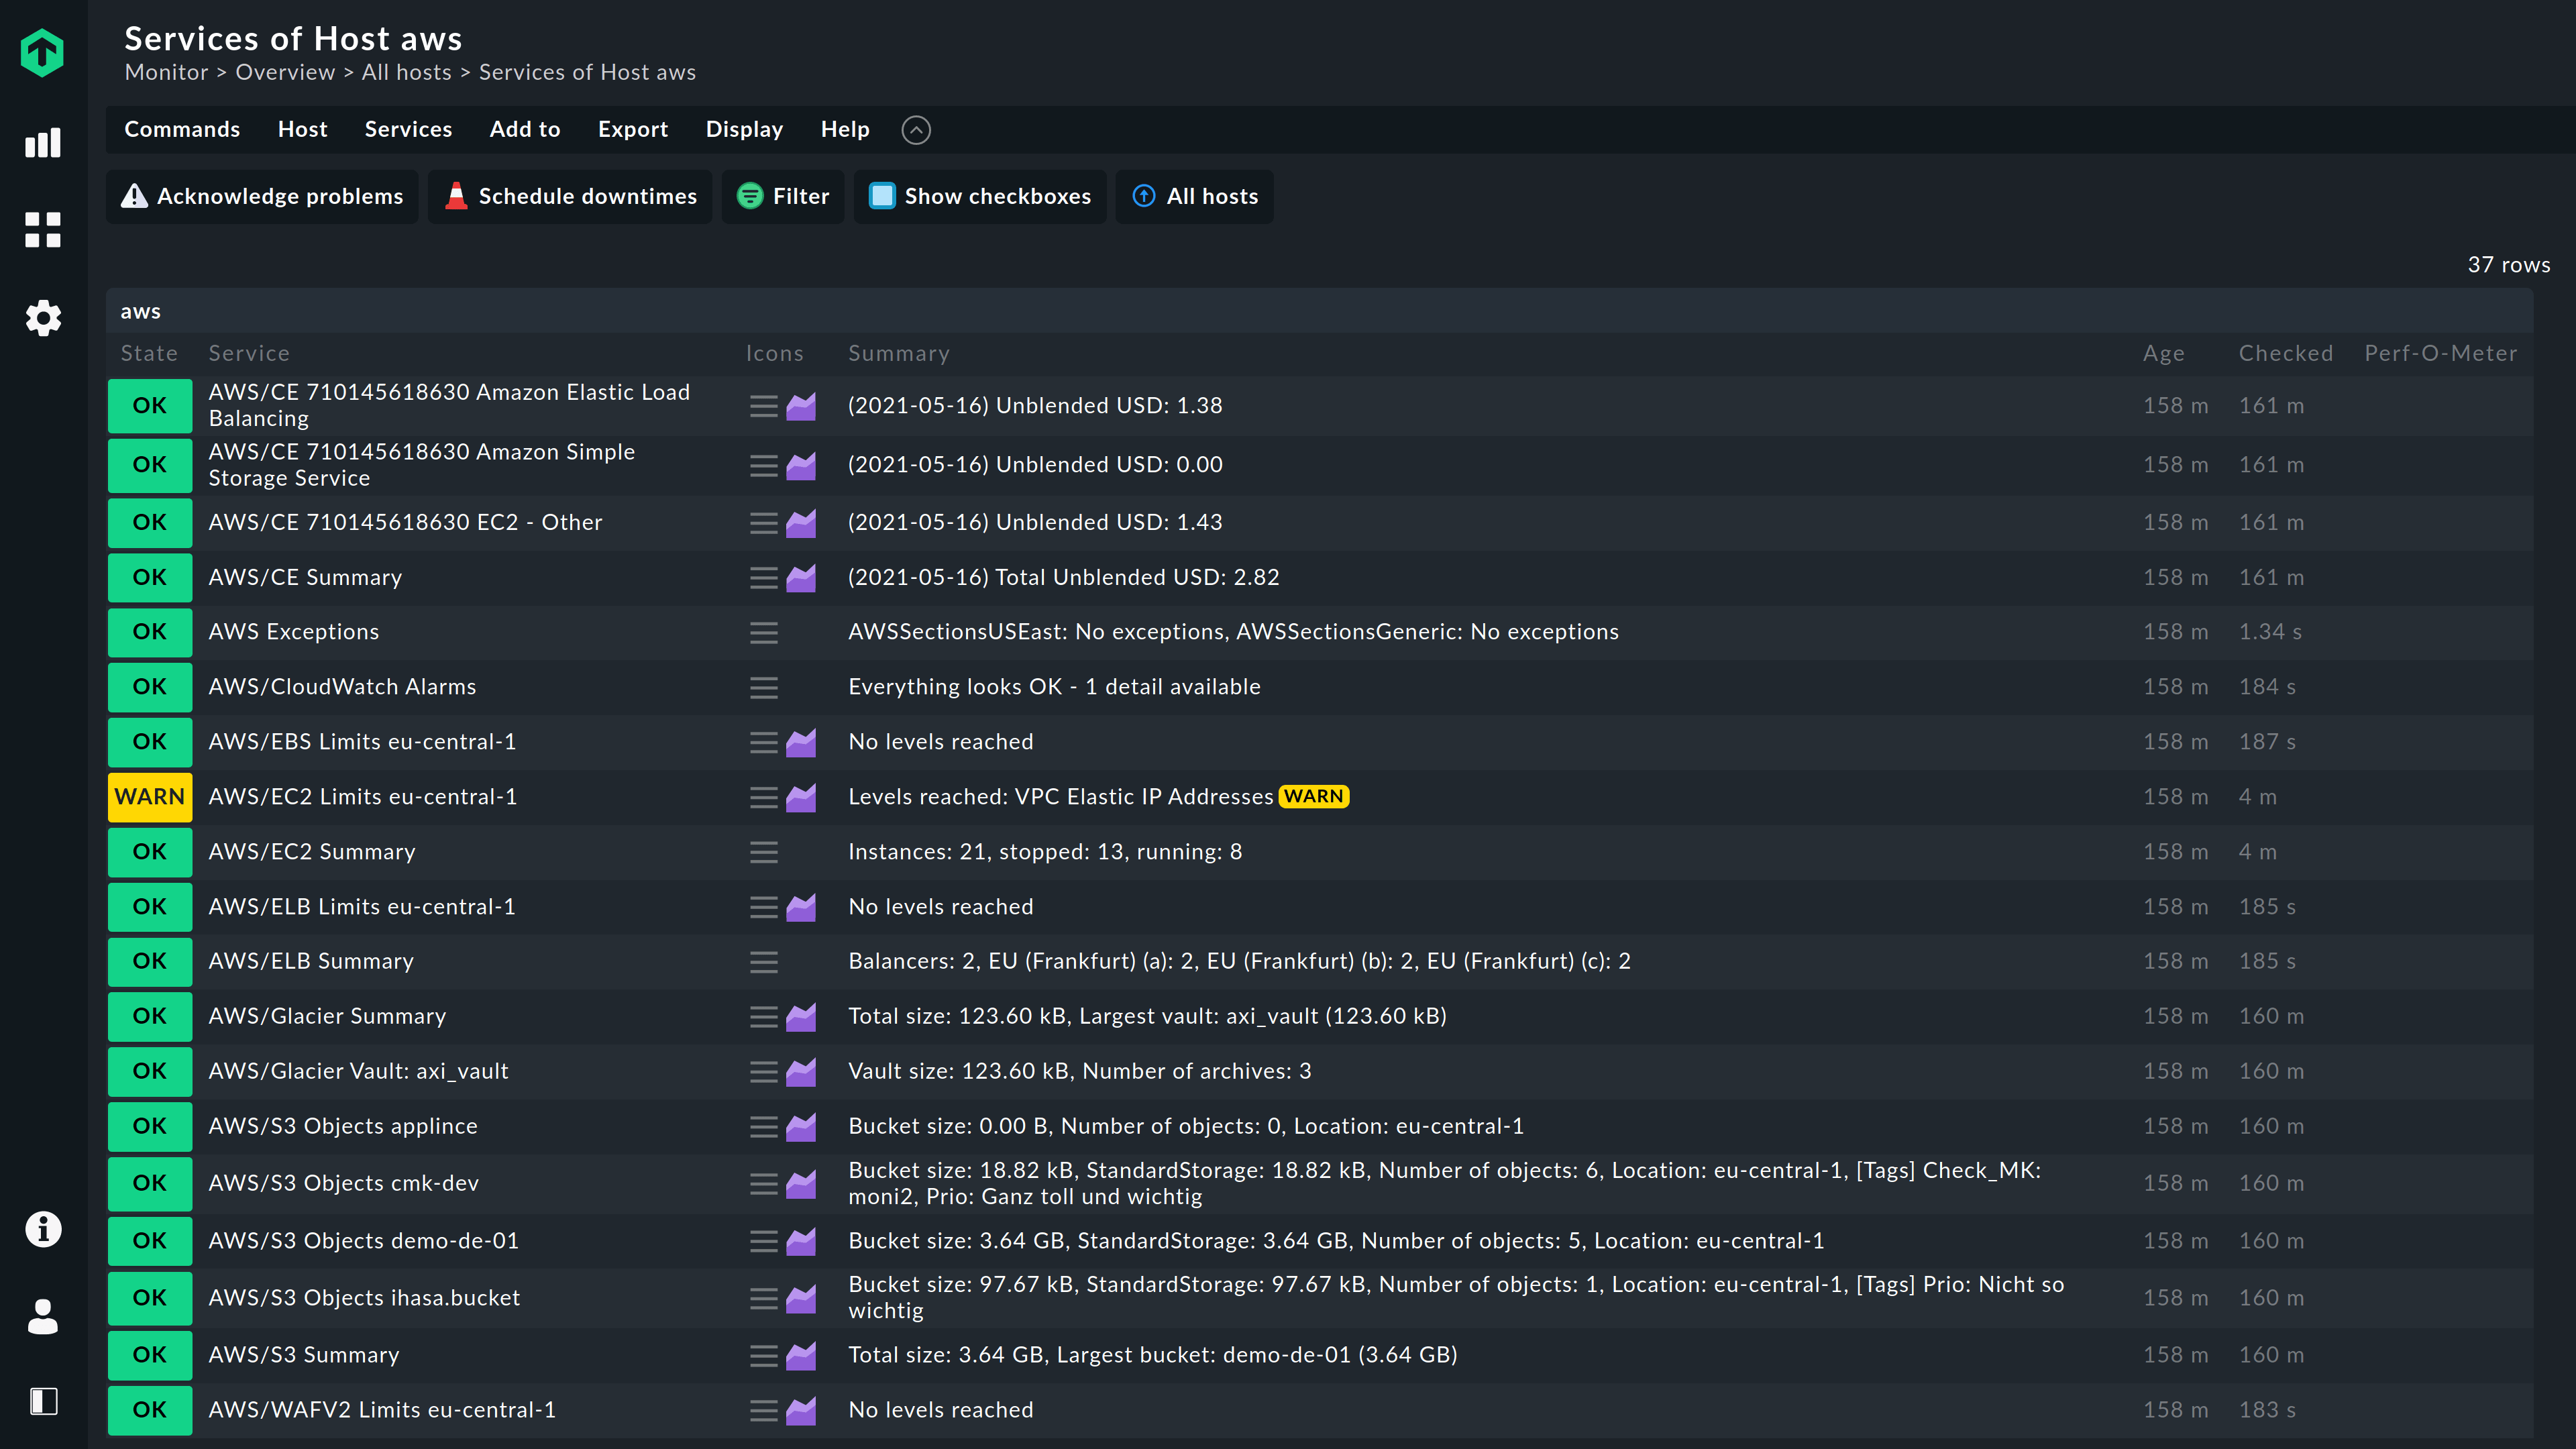2576x1449 pixels.
Task: Open graph icon for AWS/ELB Limits eu-central-1
Action: pyautogui.click(x=801, y=907)
